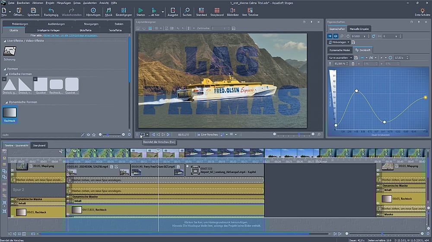
Task: Stop the preview with the stop button
Action: pos(143,135)
